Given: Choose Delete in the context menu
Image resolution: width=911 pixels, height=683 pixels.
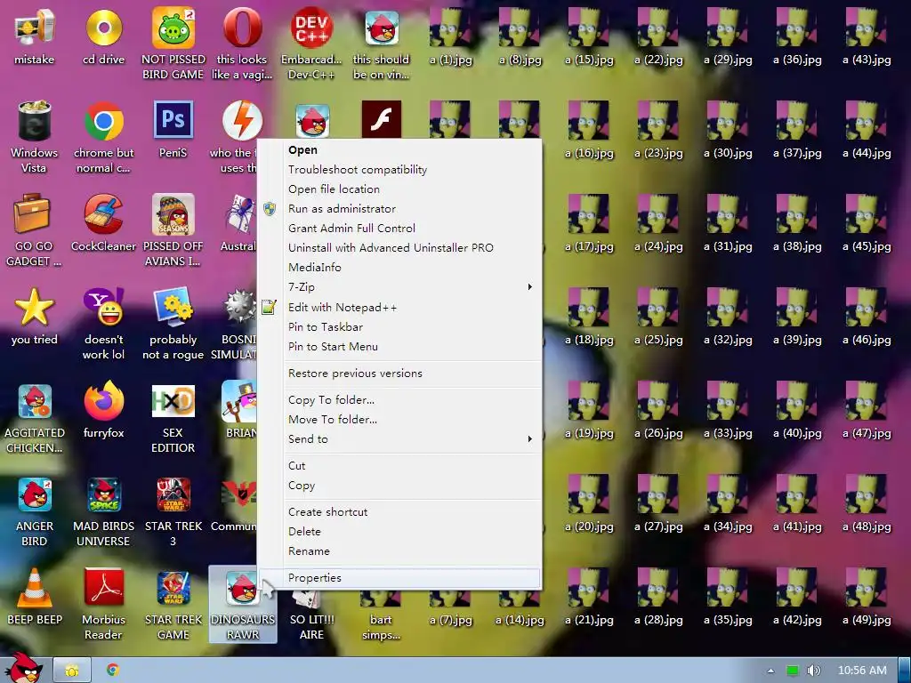Looking at the screenshot, I should (399, 532).
